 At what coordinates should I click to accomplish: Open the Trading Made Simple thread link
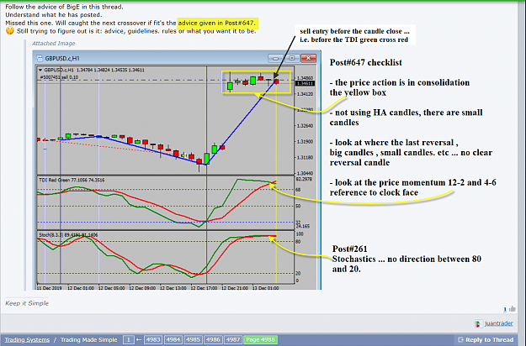(89, 339)
